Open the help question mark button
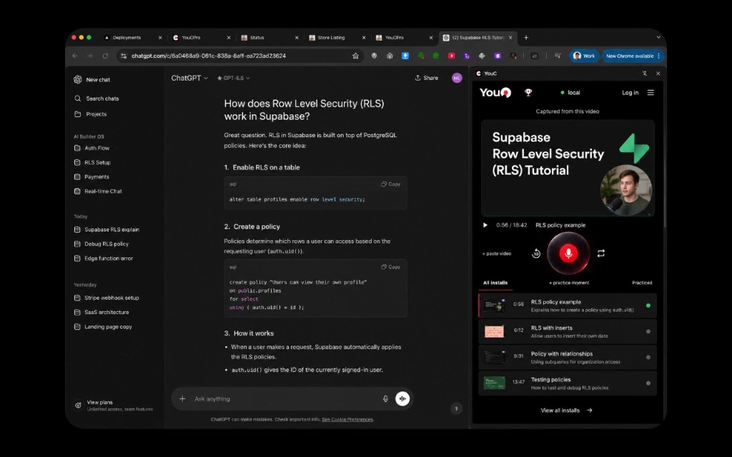The width and height of the screenshot is (732, 457). (x=456, y=408)
